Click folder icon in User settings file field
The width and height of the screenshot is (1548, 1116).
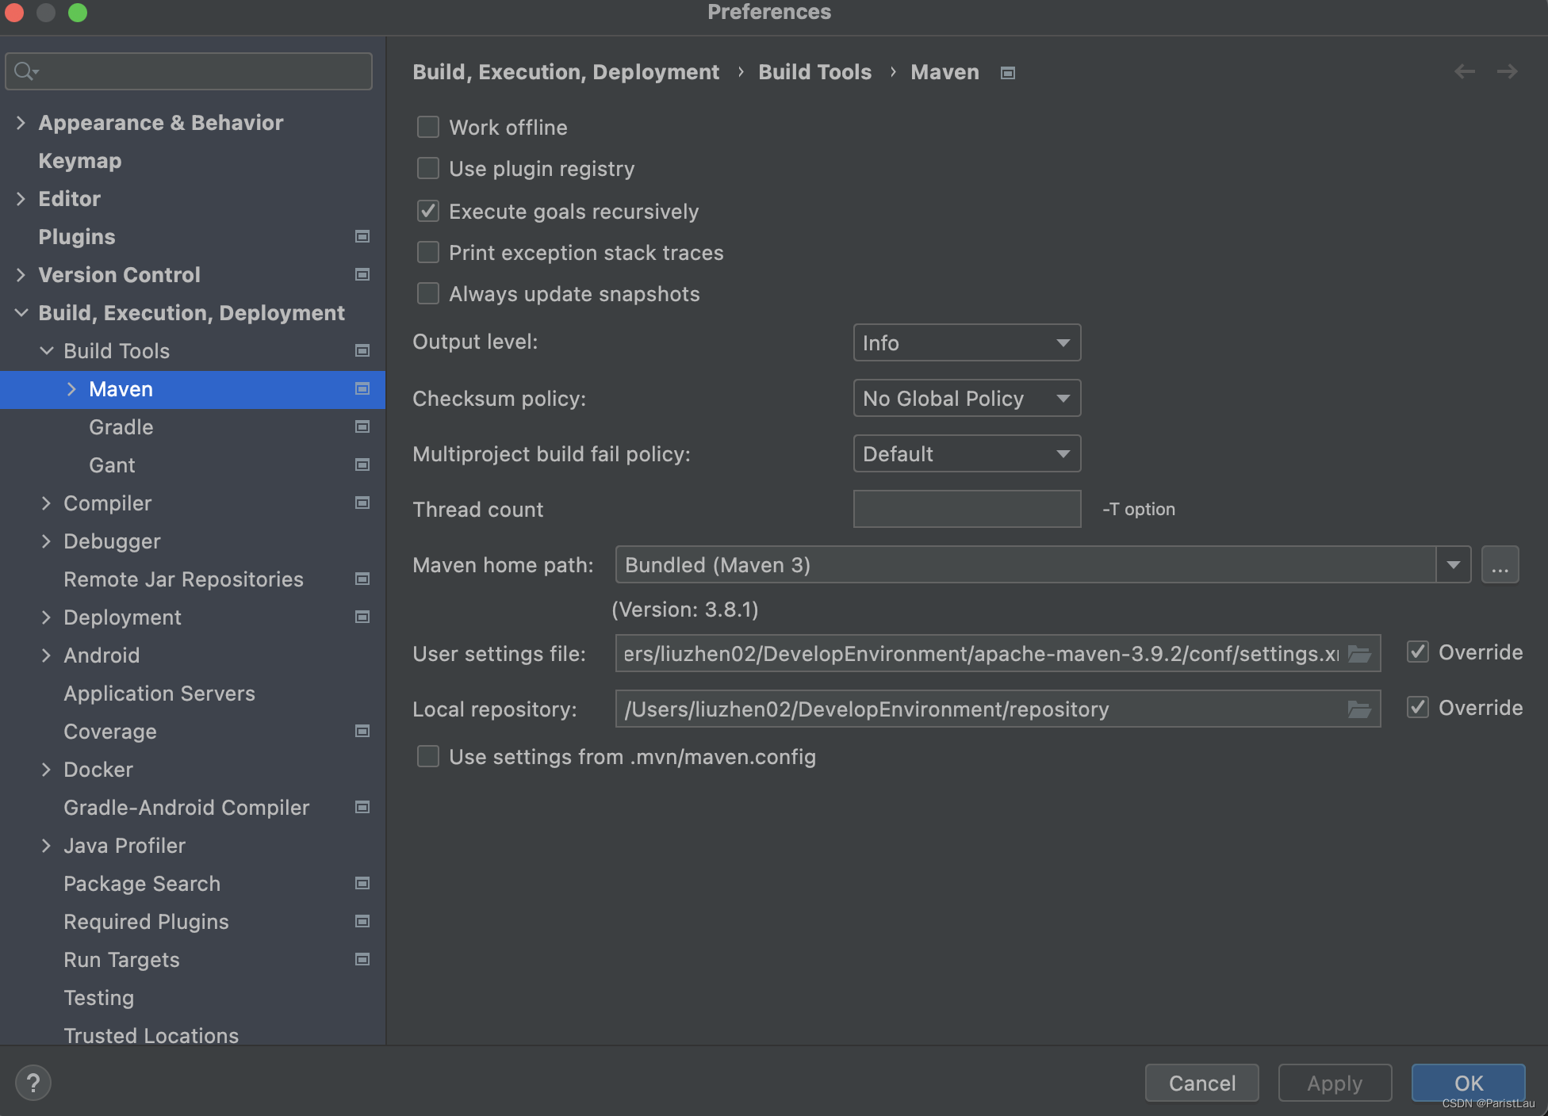1359,654
